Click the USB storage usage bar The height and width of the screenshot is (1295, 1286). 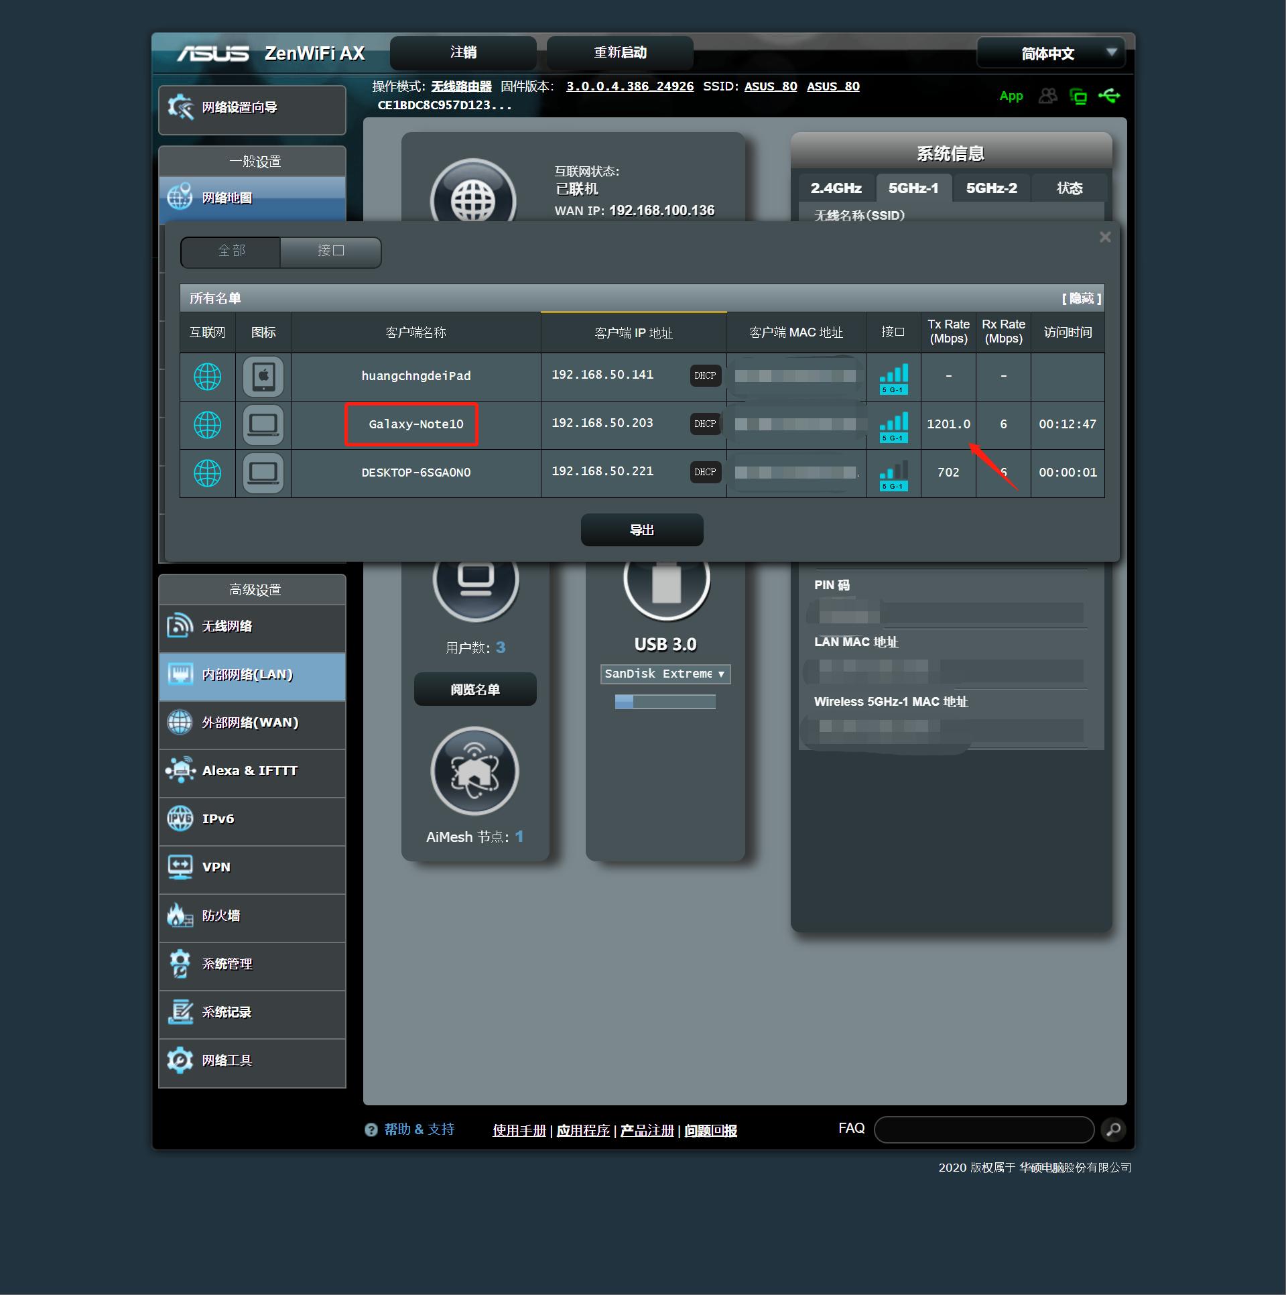click(x=665, y=701)
